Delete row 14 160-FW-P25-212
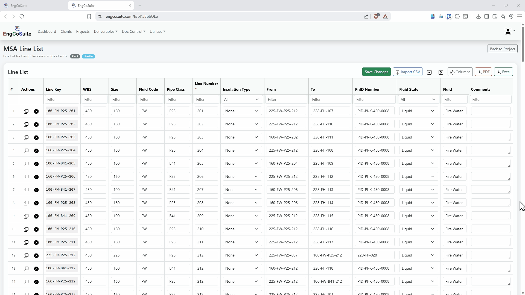Screen dimensions: 525x295 point(36,282)
